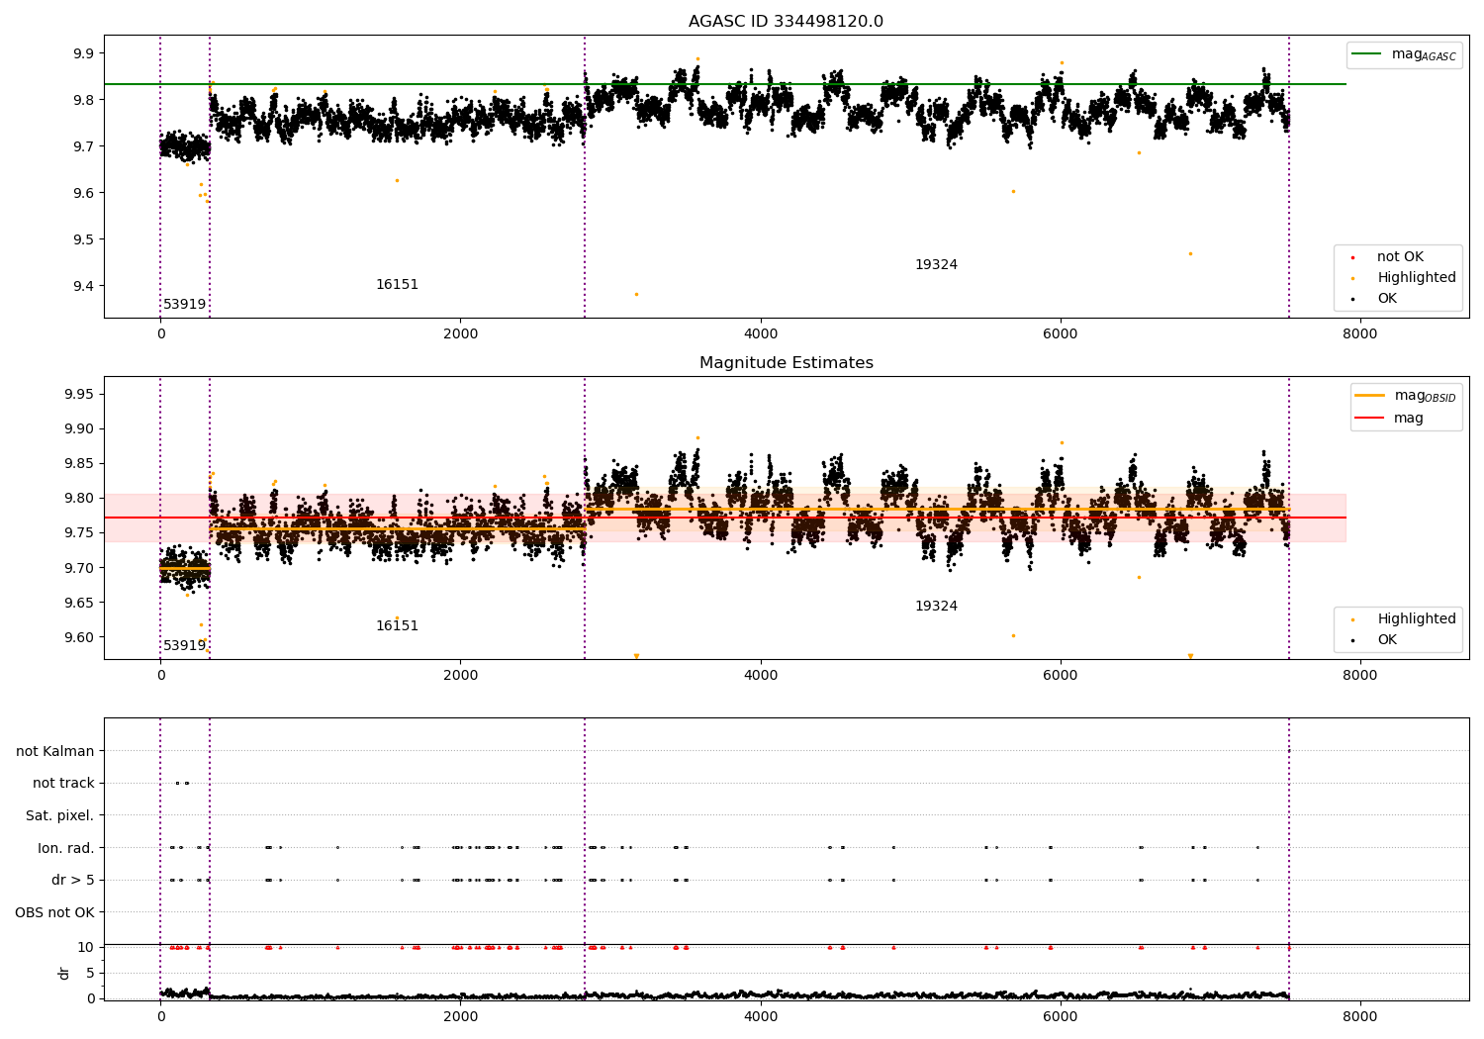Click the 16151 obsid label in middle plot

(397, 626)
